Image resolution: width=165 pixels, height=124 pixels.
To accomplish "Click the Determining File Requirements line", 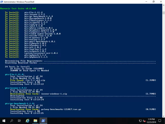I will [80, 61].
